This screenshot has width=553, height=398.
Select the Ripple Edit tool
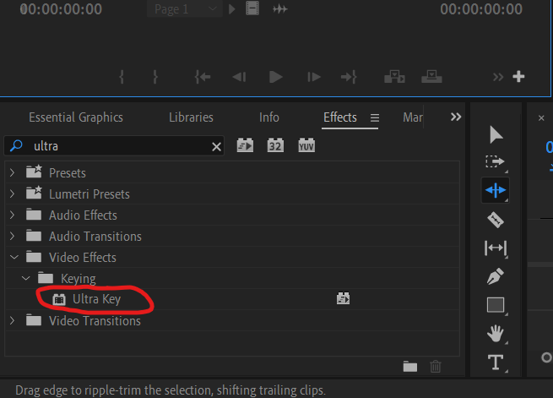click(496, 190)
